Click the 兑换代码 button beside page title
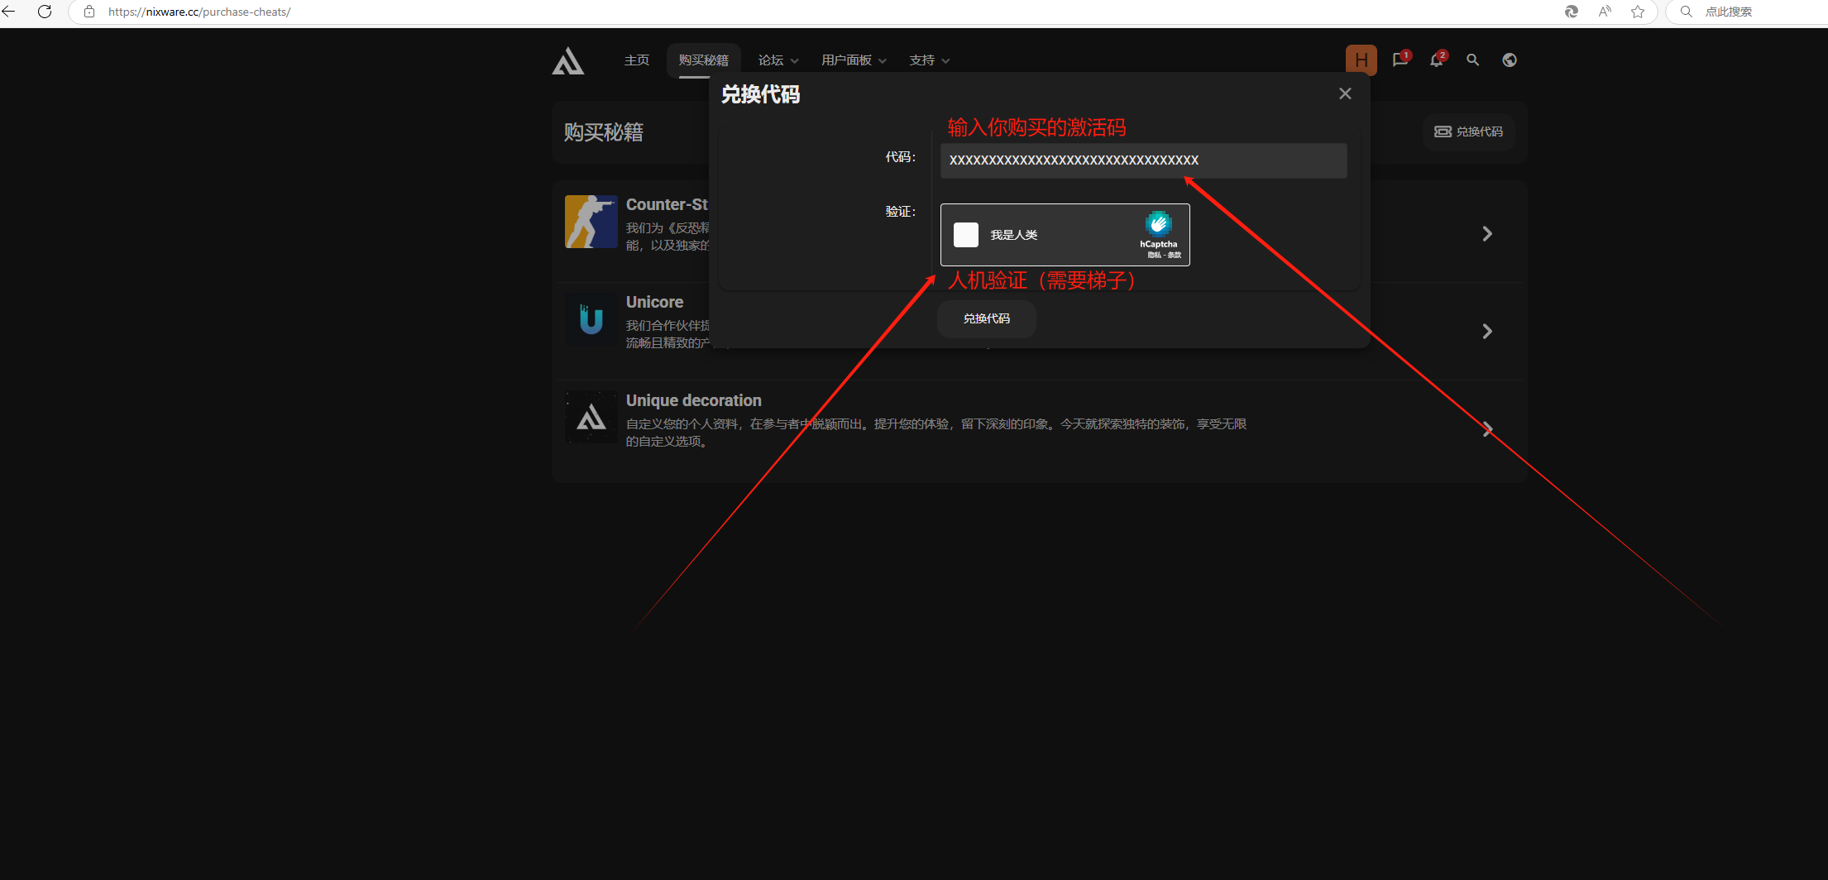Screen dimensions: 1828x880 tap(1469, 132)
